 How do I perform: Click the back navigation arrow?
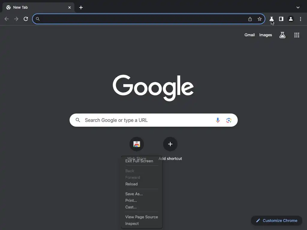[x=7, y=19]
